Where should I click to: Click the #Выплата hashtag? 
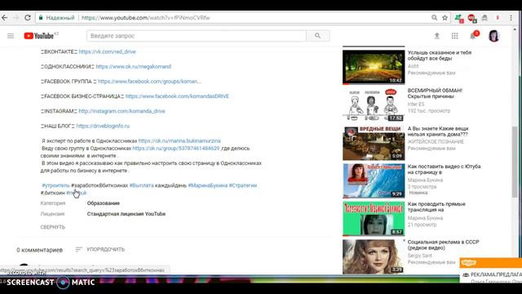pyautogui.click(x=141, y=185)
